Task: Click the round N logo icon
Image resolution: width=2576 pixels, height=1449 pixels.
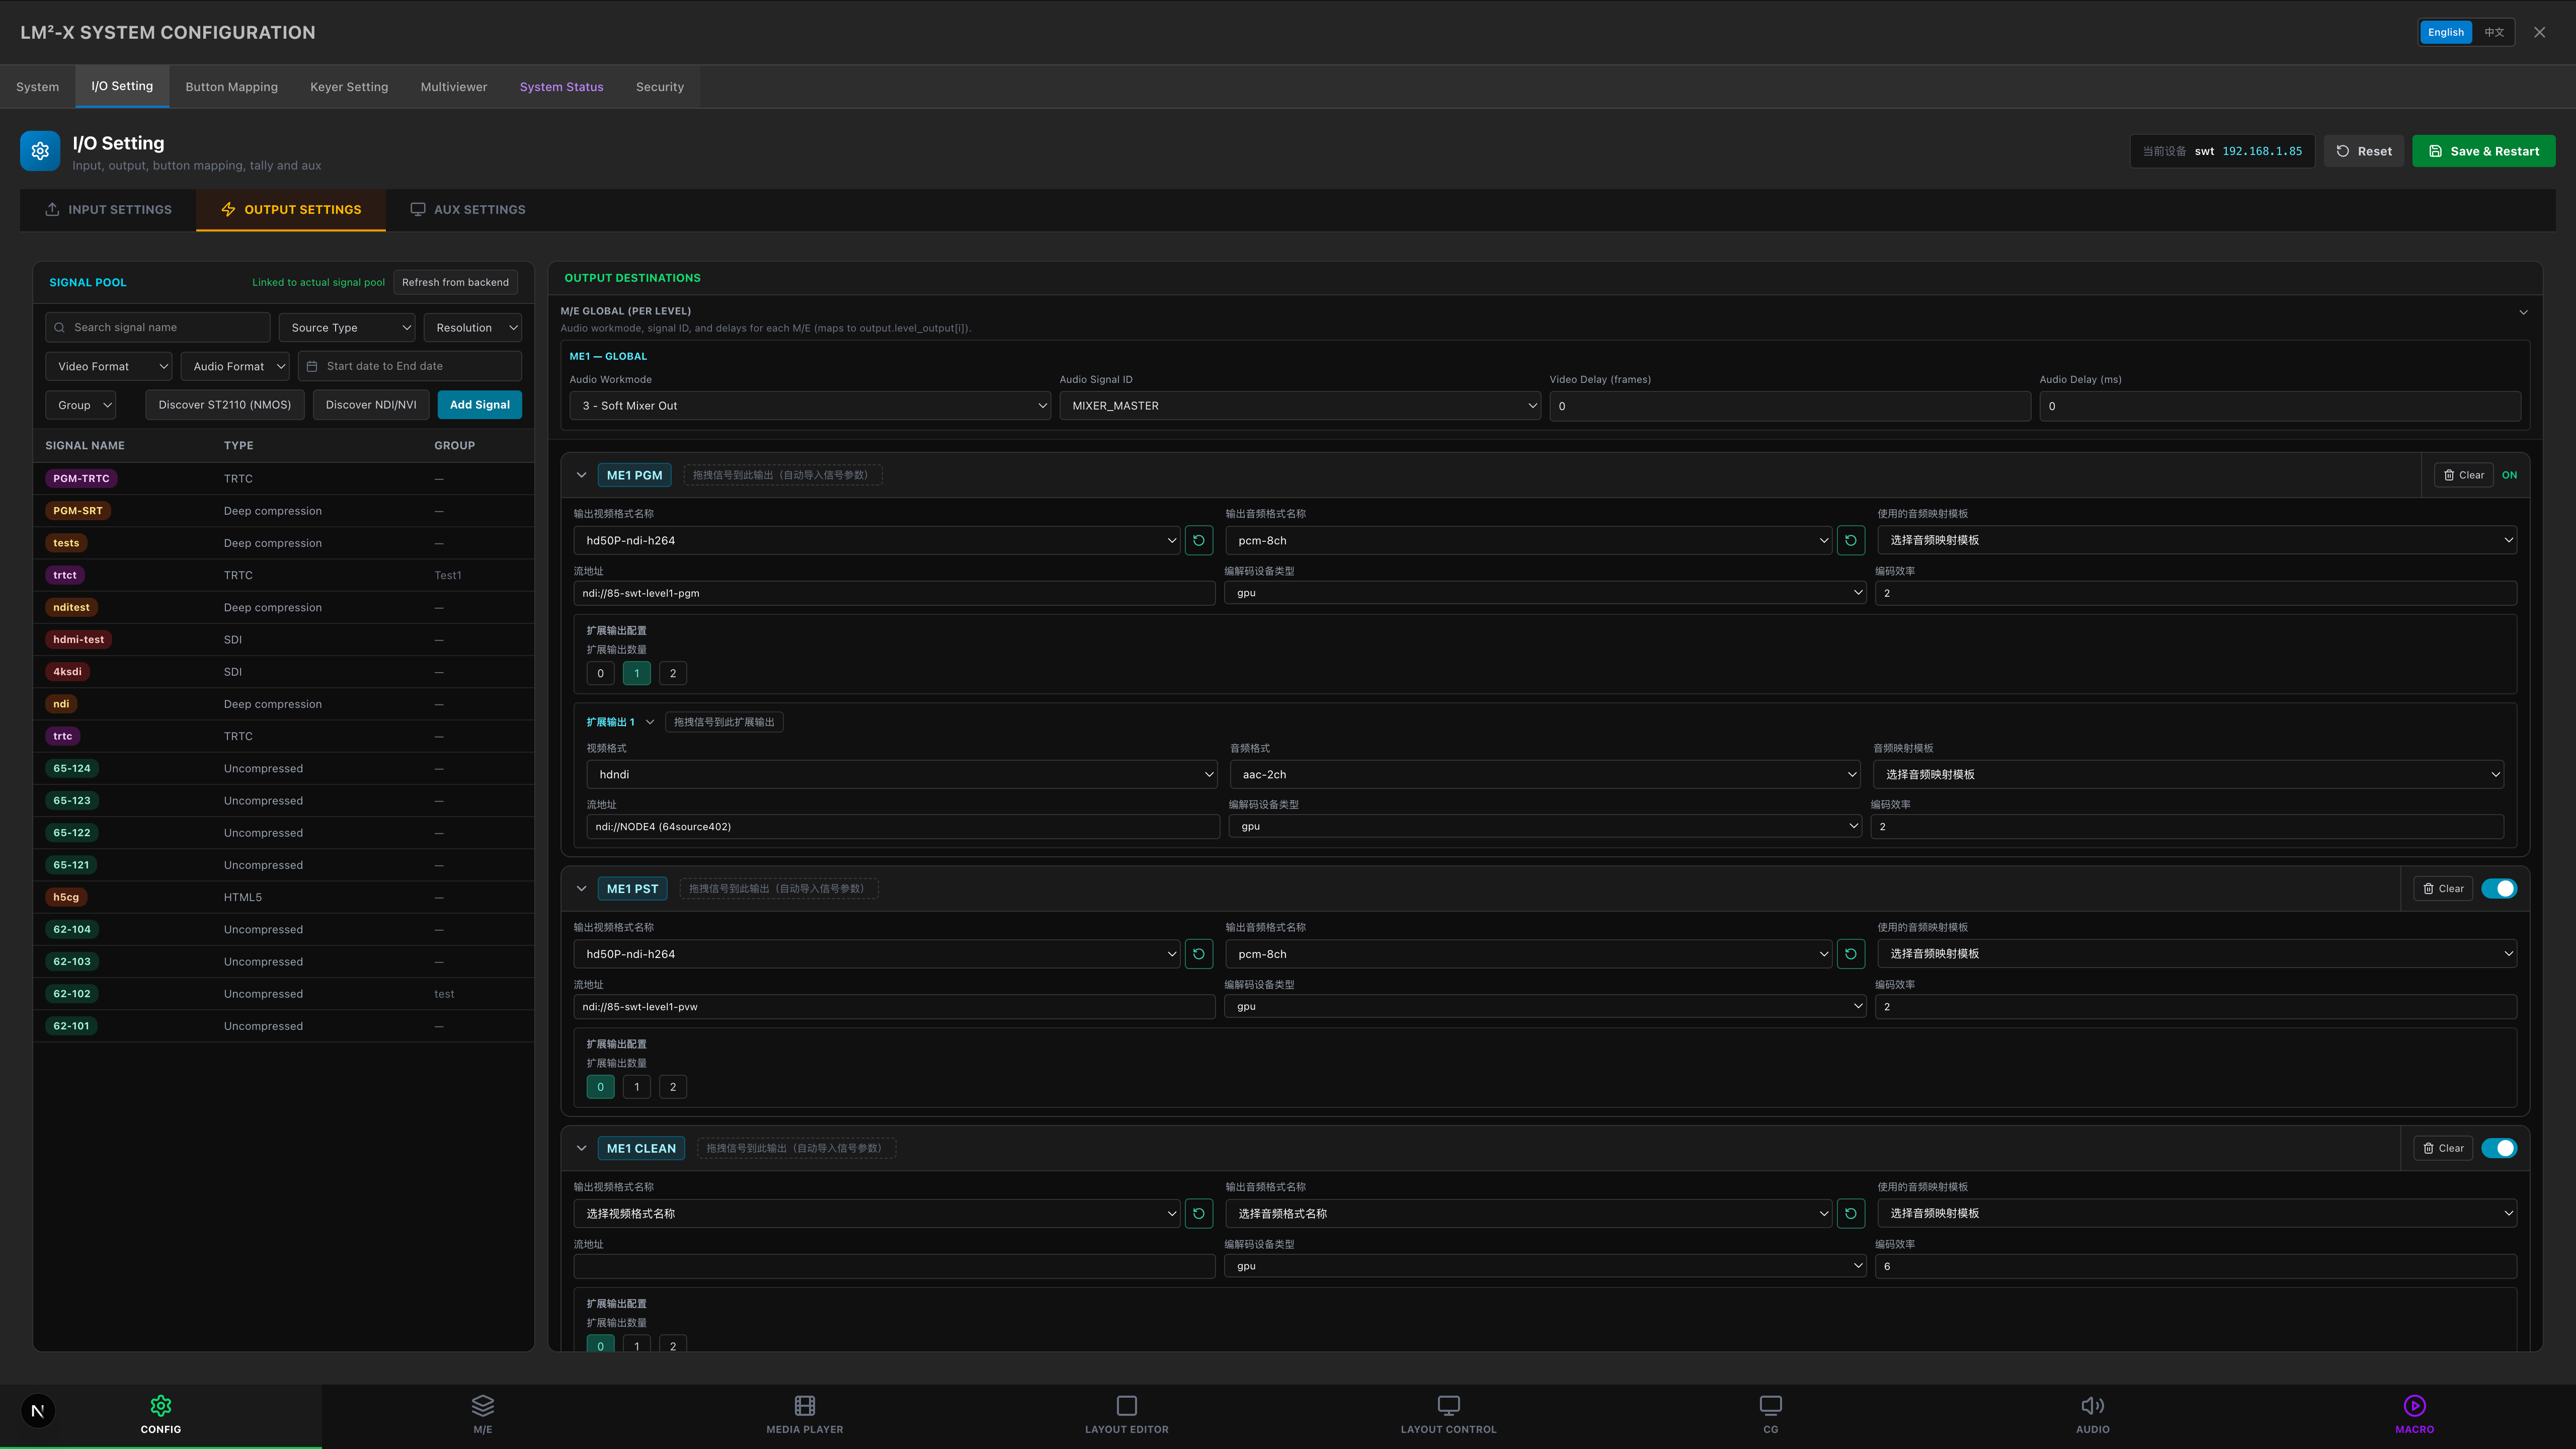Action: tap(38, 1411)
